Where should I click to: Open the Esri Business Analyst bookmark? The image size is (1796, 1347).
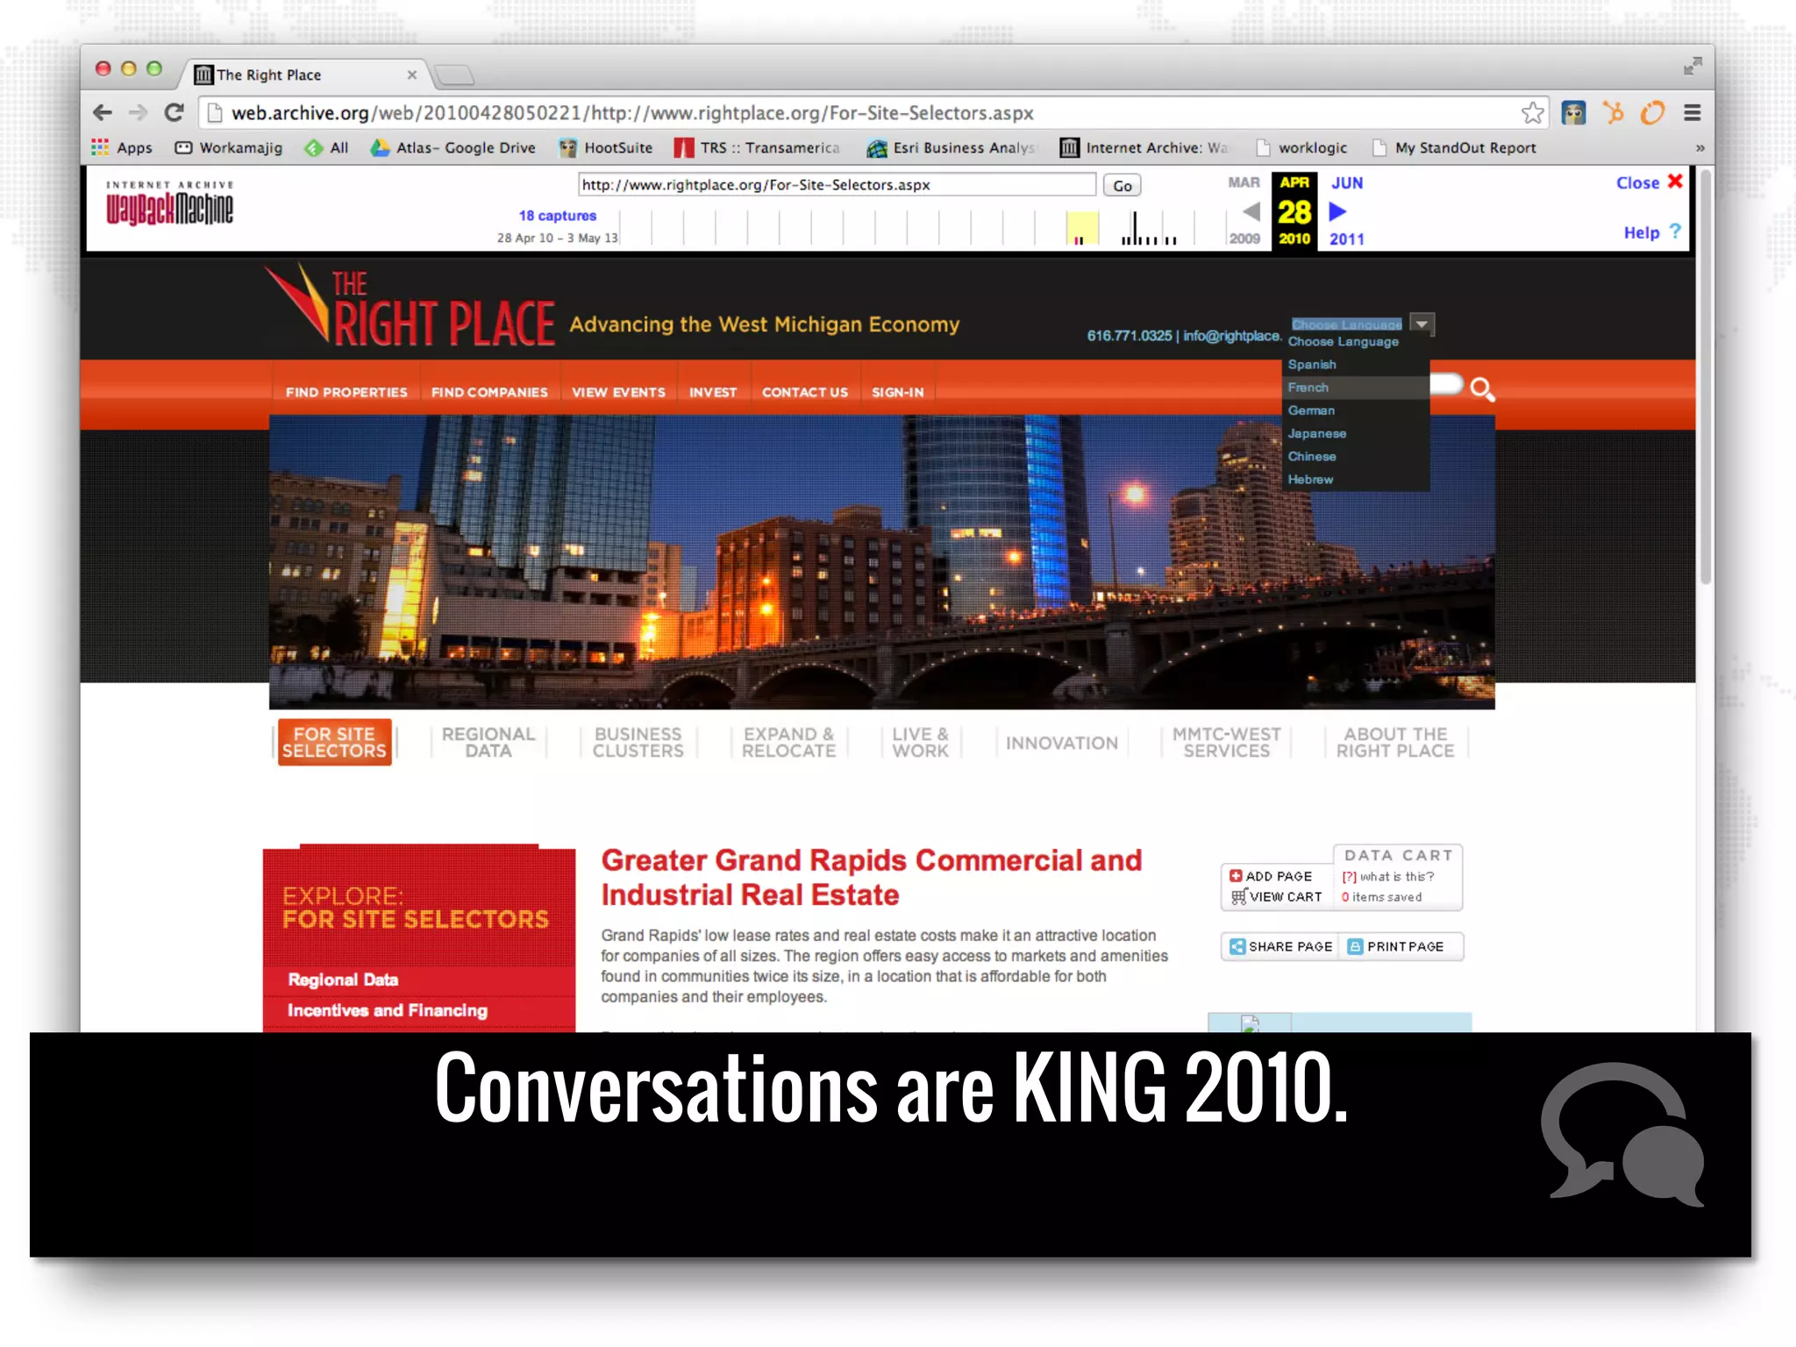pyautogui.click(x=951, y=148)
